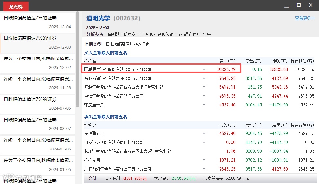Open the 2024-03-05 连续三个交易日 entry
The image size is (319, 184).
pyautogui.click(x=37, y=145)
